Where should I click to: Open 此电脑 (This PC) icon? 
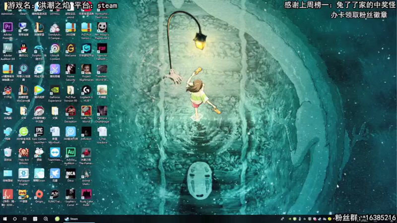7,113
